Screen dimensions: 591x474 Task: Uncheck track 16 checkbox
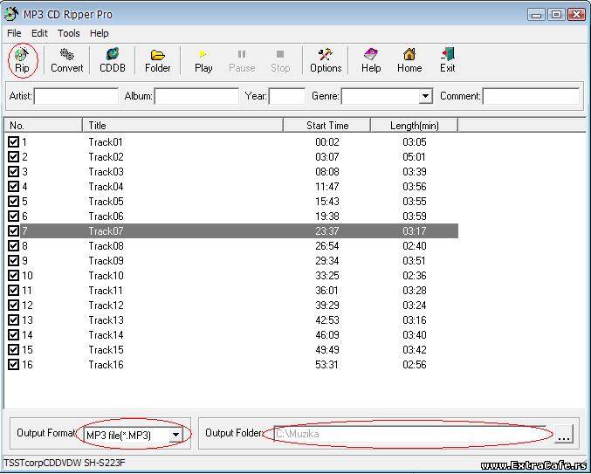click(x=13, y=364)
